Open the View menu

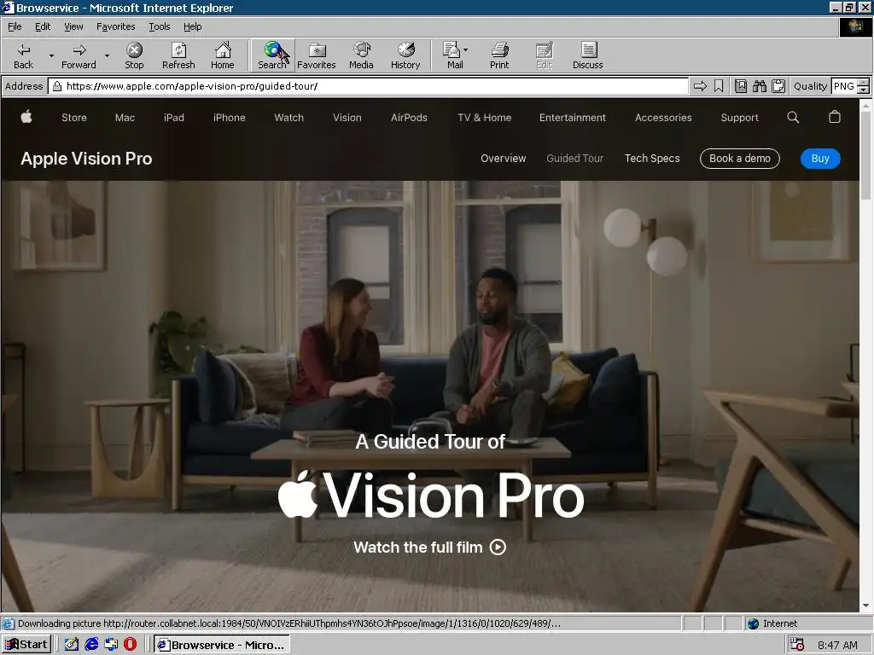tap(73, 26)
